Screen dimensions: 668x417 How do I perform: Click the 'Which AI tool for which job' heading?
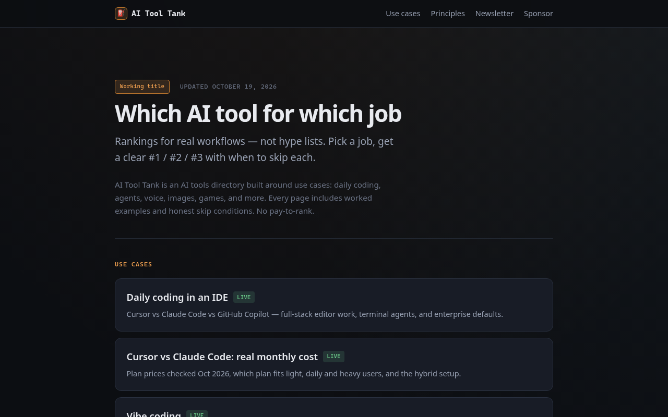258,114
